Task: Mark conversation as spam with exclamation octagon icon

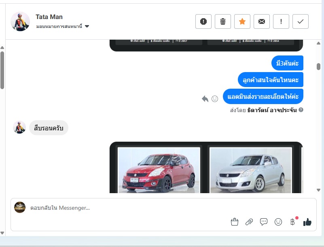Action: (203, 21)
